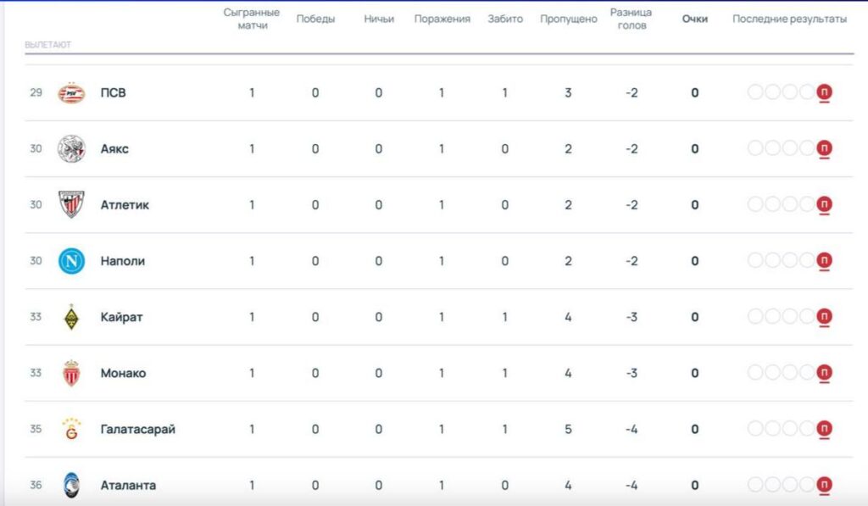Screen dimensions: 868x506
Task: Open the Аталанта team link
Action: [x=128, y=486]
